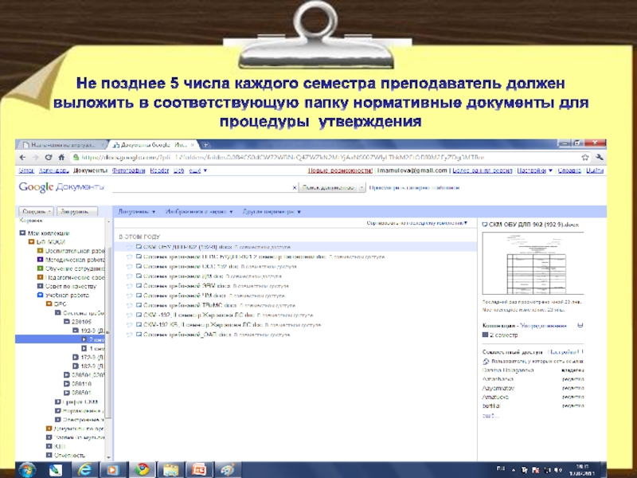This screenshot has width=637, height=478.
Task: Open Internet Explorer from the taskbar
Action: (x=85, y=468)
